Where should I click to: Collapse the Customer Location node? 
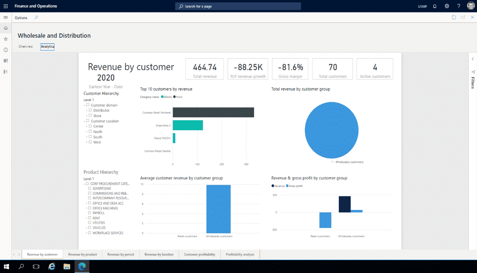point(85,122)
